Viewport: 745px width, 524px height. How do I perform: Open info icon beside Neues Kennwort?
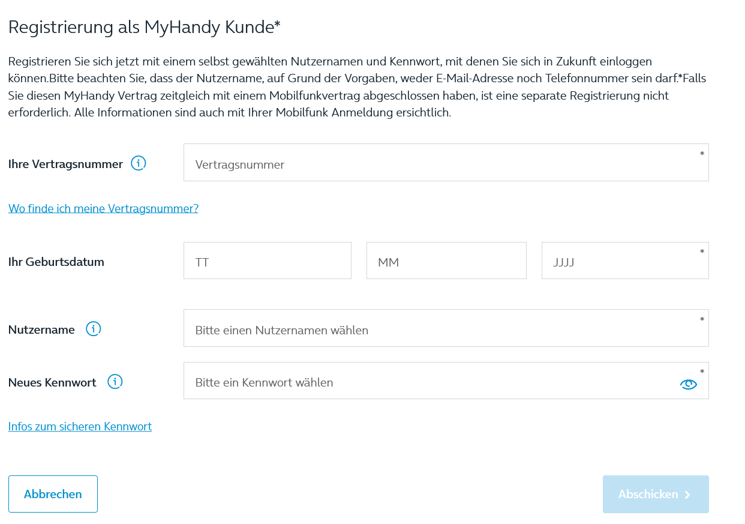[115, 382]
